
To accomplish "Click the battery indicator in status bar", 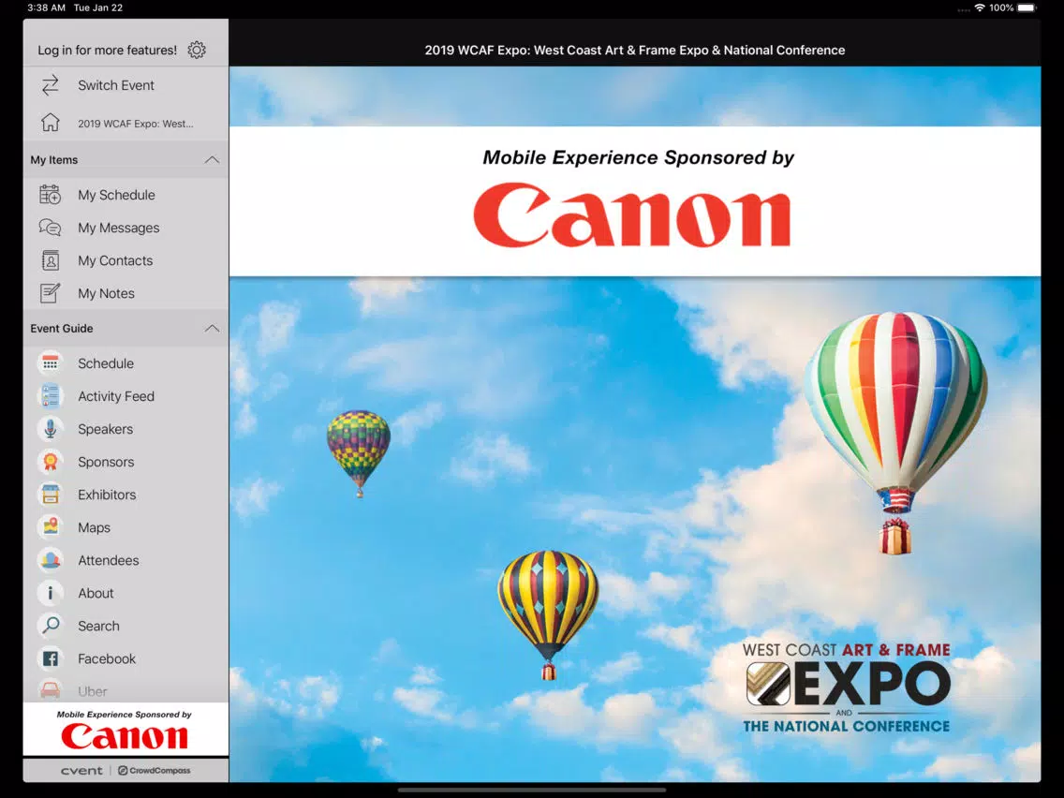I will tap(1027, 7).
